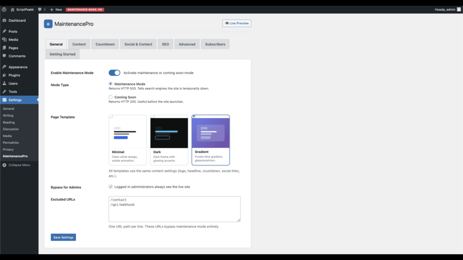Viewport: 463px width, 260px height.
Task: Click the Media sidebar icon
Action: click(5, 40)
